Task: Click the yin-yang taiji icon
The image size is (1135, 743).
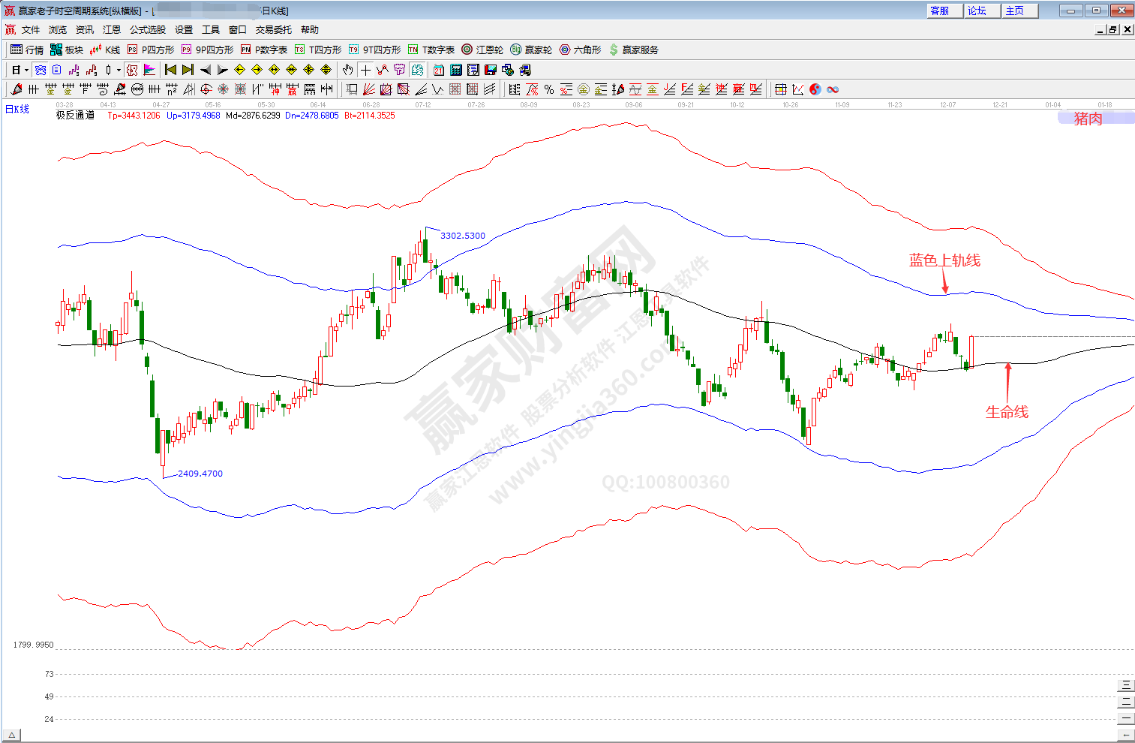Action: pyautogui.click(x=815, y=89)
